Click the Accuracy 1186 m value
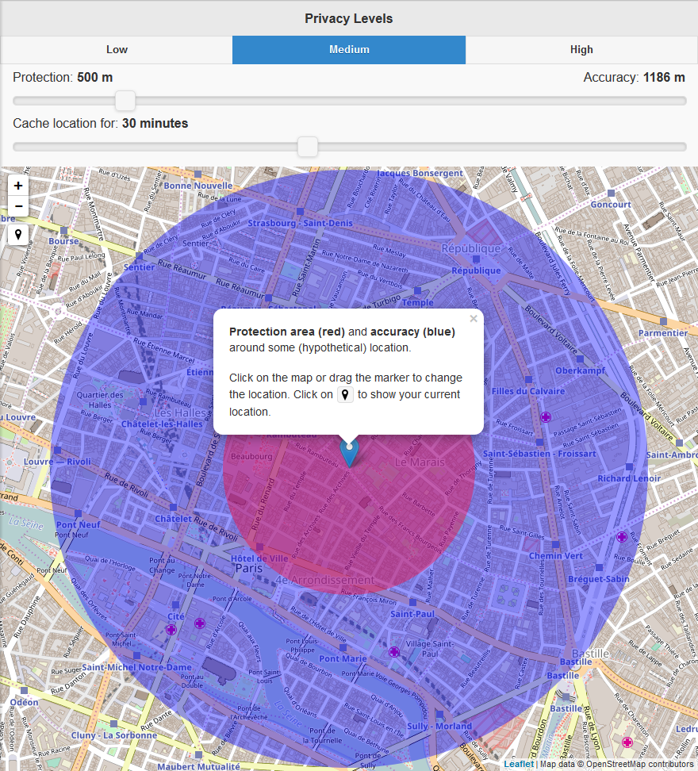Screen dimensions: 698x771 click(x=664, y=77)
